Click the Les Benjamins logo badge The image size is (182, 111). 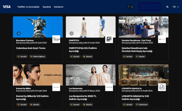click(109, 87)
